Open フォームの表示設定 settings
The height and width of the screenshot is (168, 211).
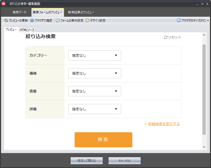coord(70,21)
